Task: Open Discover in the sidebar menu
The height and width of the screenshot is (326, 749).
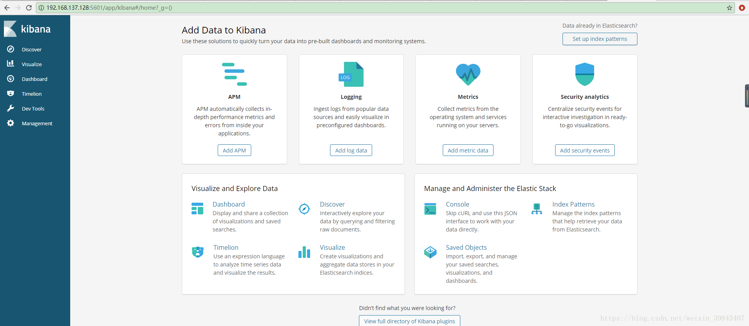Action: coord(32,49)
